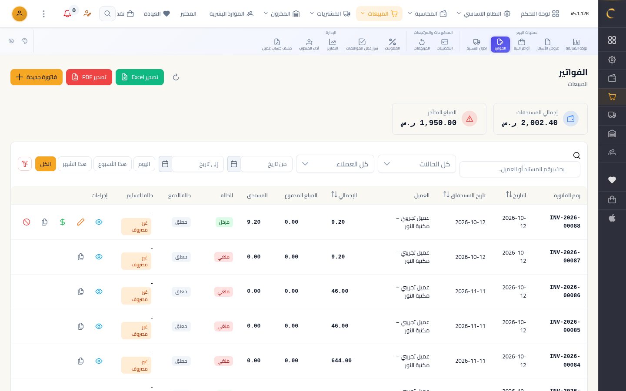Viewport: 626px width, 391px height.
Task: Click the notifications bell icon
Action: 67,13
